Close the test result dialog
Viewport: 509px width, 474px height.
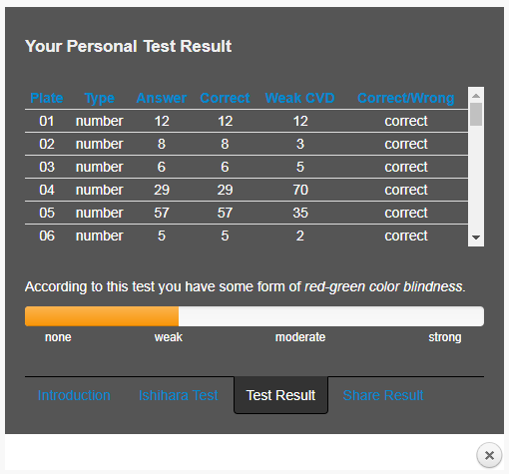[489, 455]
